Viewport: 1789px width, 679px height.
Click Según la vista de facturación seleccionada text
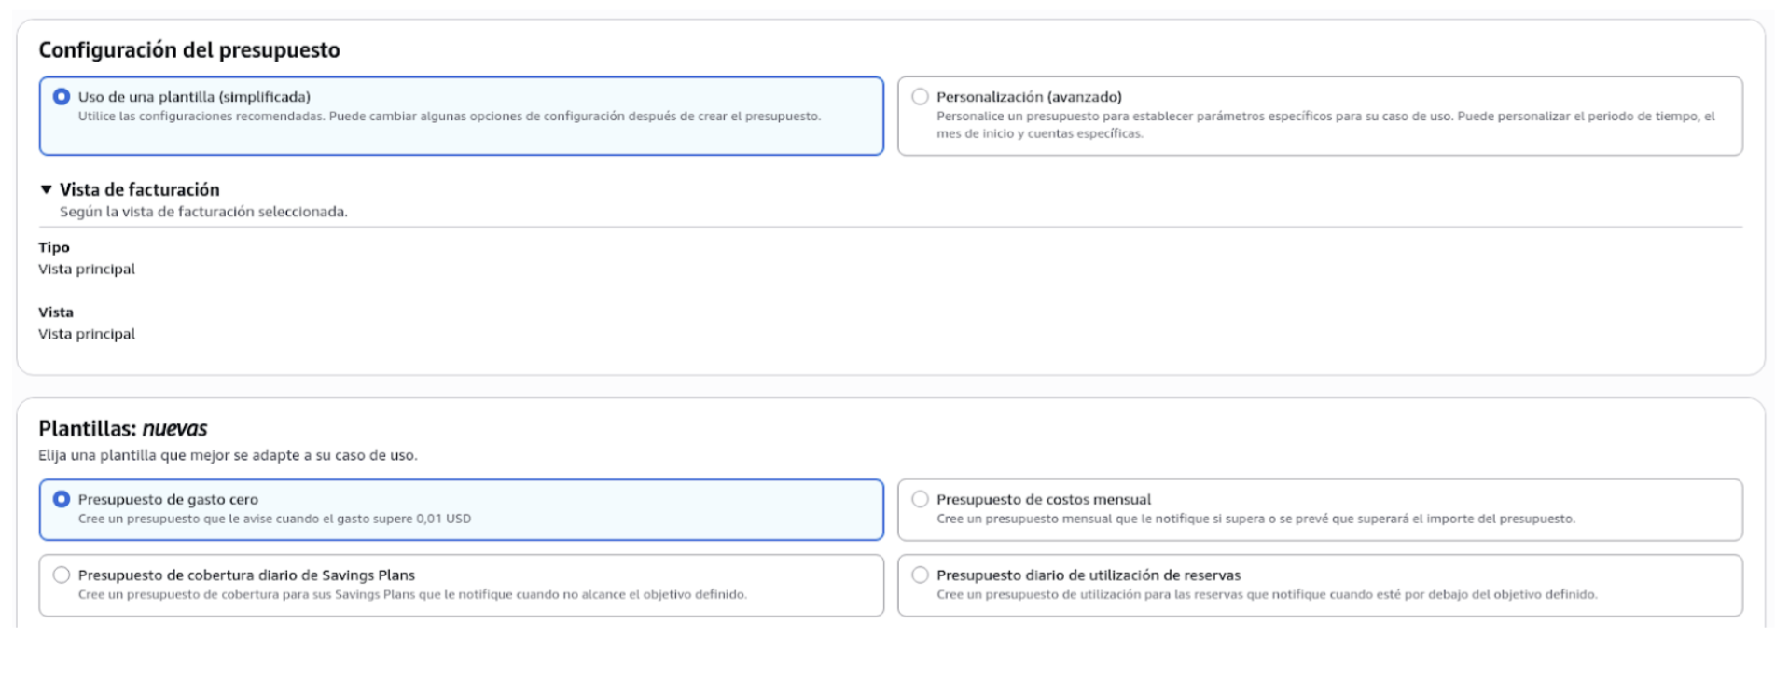pos(203,212)
